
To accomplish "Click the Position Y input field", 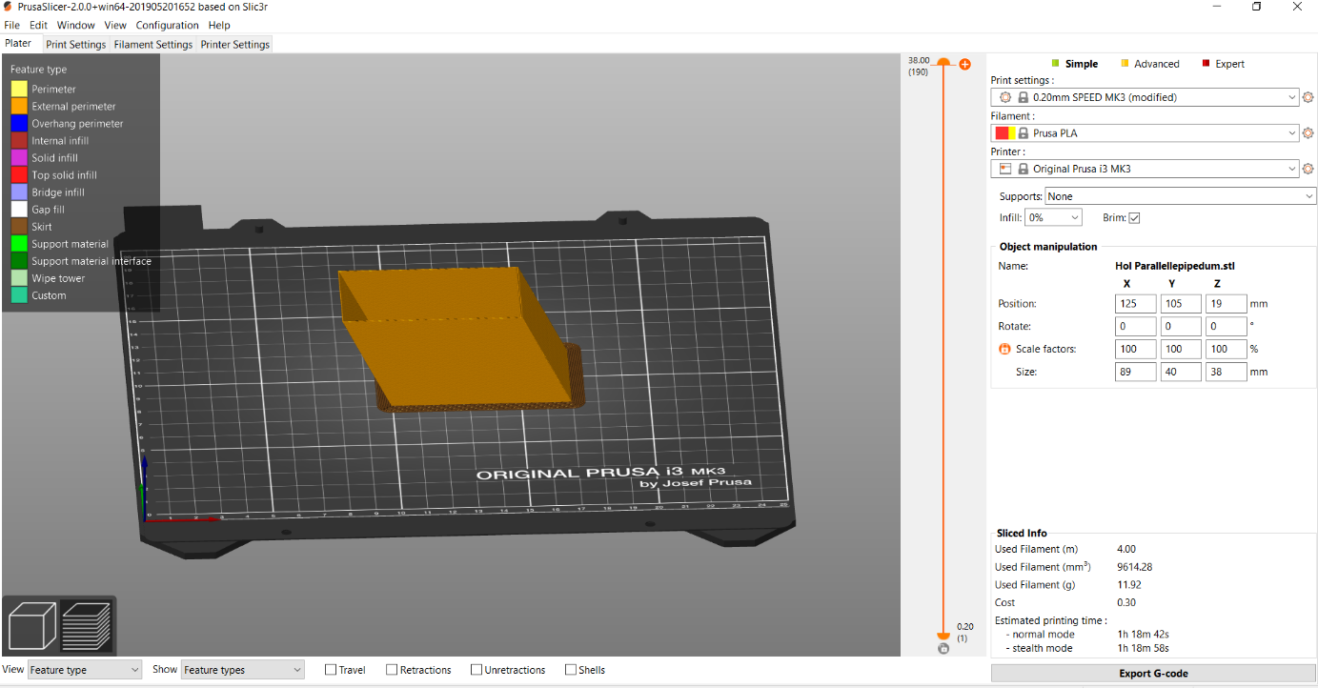I will point(1181,304).
